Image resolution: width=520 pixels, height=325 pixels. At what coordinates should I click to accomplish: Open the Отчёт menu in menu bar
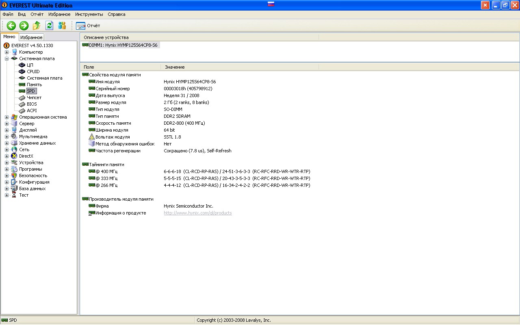coord(37,14)
